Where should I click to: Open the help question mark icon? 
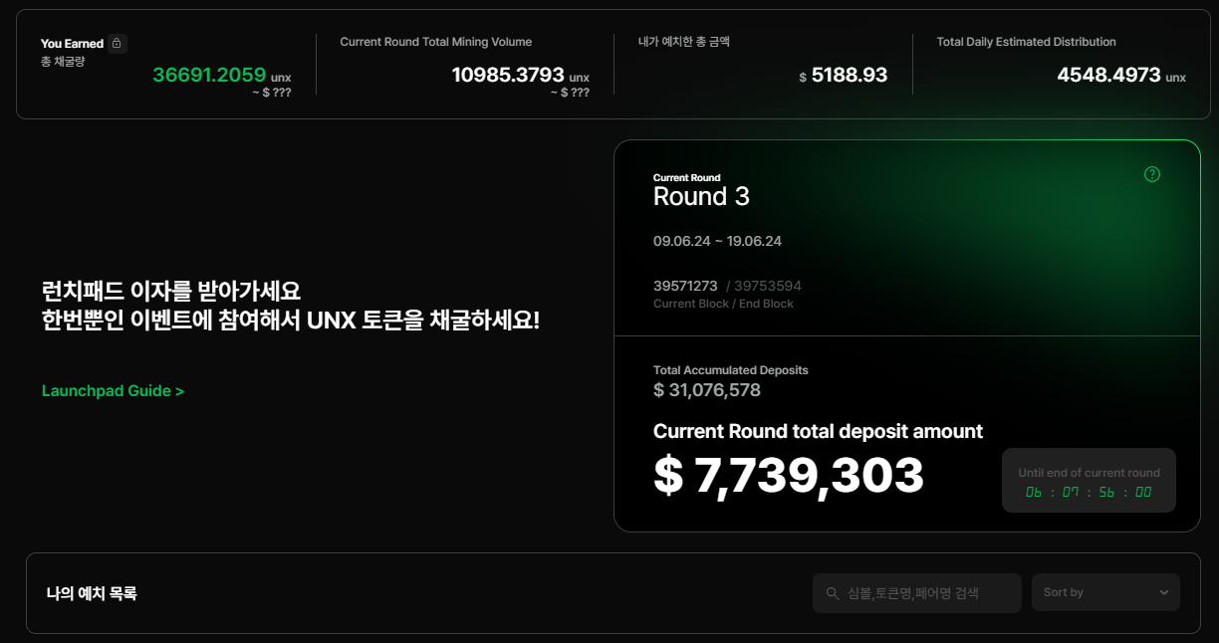click(1152, 174)
